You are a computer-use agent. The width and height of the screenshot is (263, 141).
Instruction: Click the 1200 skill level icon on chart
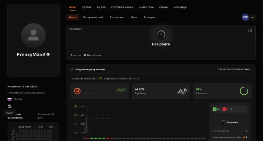click(76, 106)
